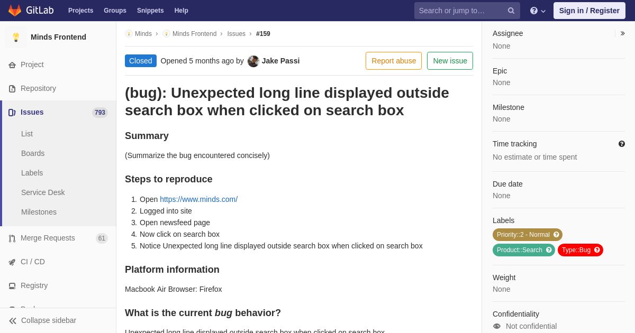Click Minds Frontend project title in sidebar

pyautogui.click(x=58, y=37)
